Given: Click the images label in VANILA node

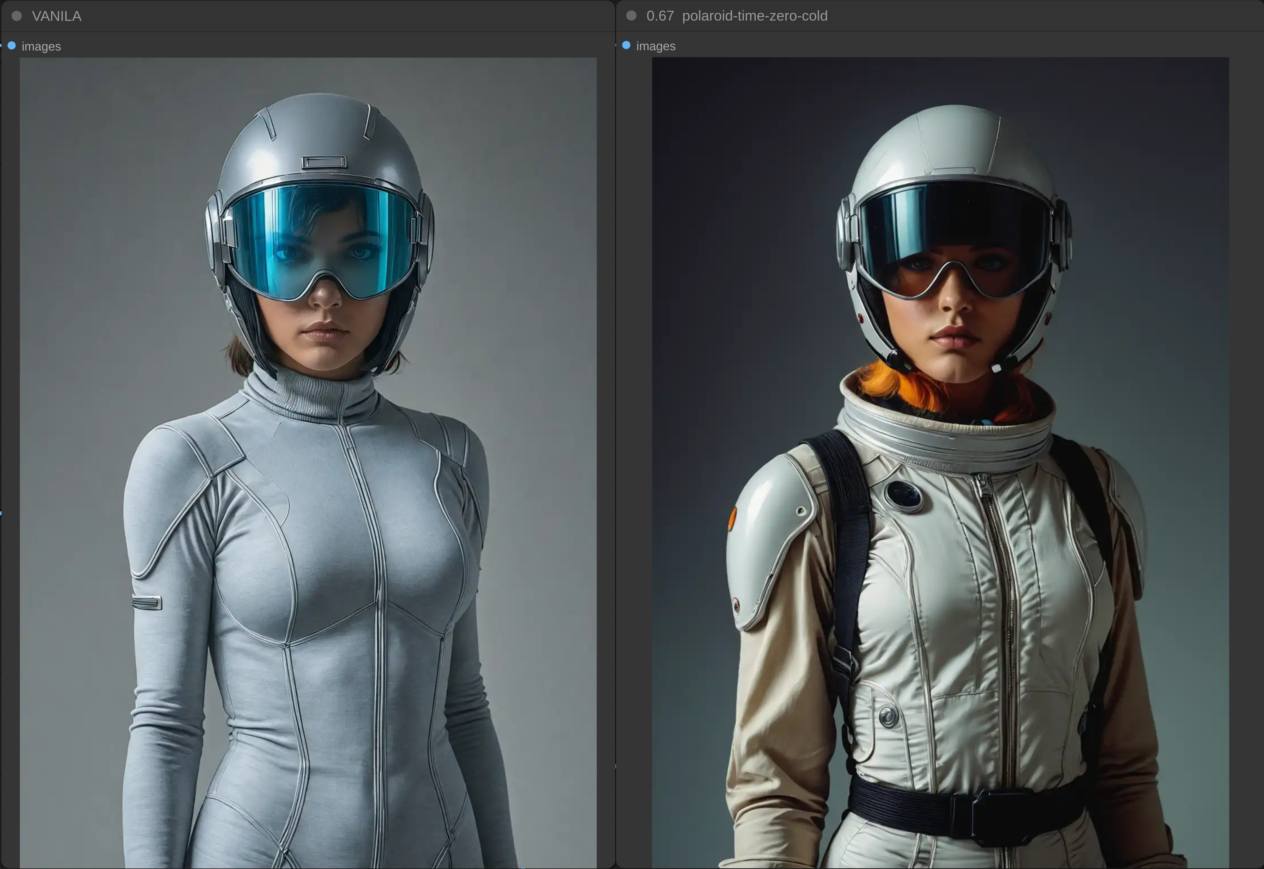Looking at the screenshot, I should [41, 47].
